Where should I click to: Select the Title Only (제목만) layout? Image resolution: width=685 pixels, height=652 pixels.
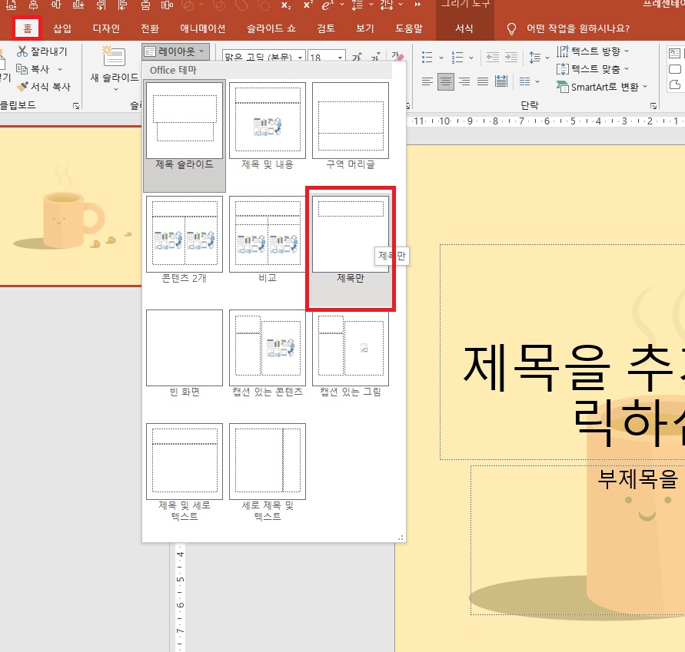click(351, 249)
